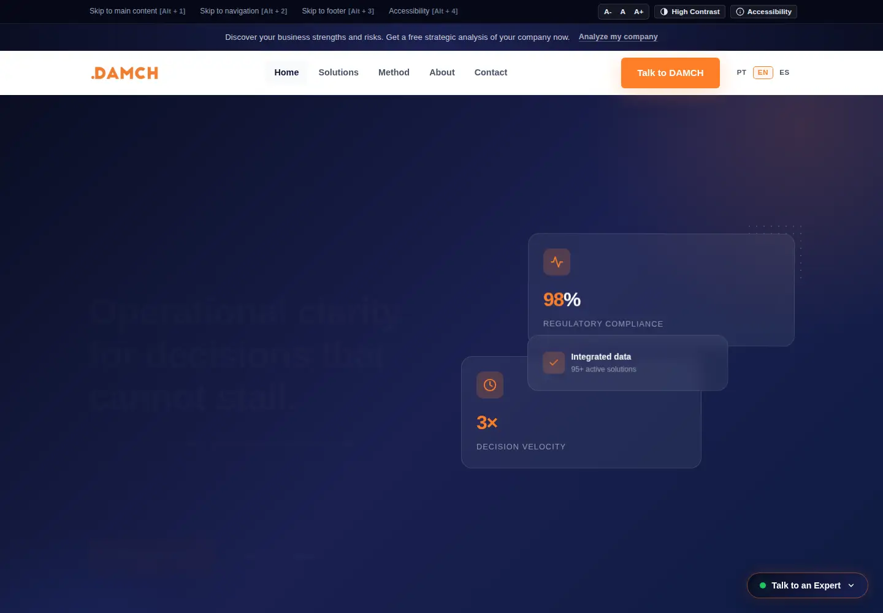Viewport: 883px width, 613px height.
Task: Expand the Talk to an Expert chevron
Action: tap(851, 585)
